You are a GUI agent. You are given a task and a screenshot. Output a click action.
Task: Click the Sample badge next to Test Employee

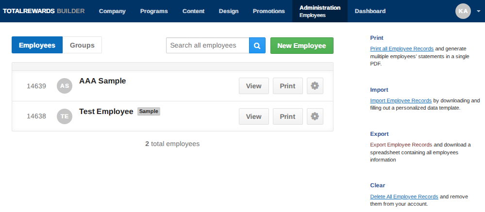149,112
